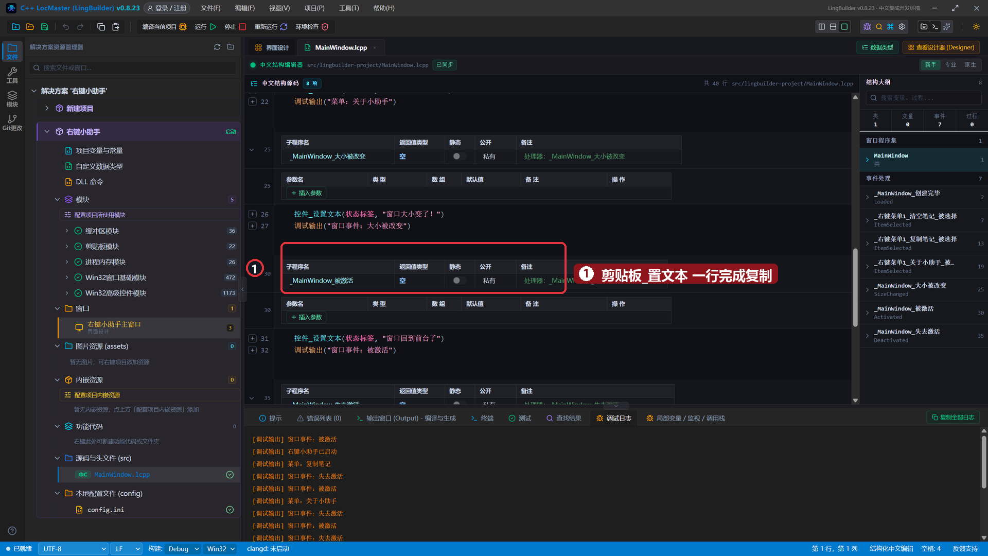Open the LF line ending dropdown
The image size is (988, 556).
tap(127, 549)
